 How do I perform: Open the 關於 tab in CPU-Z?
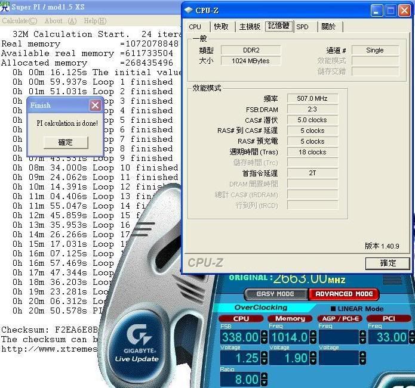[x=328, y=27]
